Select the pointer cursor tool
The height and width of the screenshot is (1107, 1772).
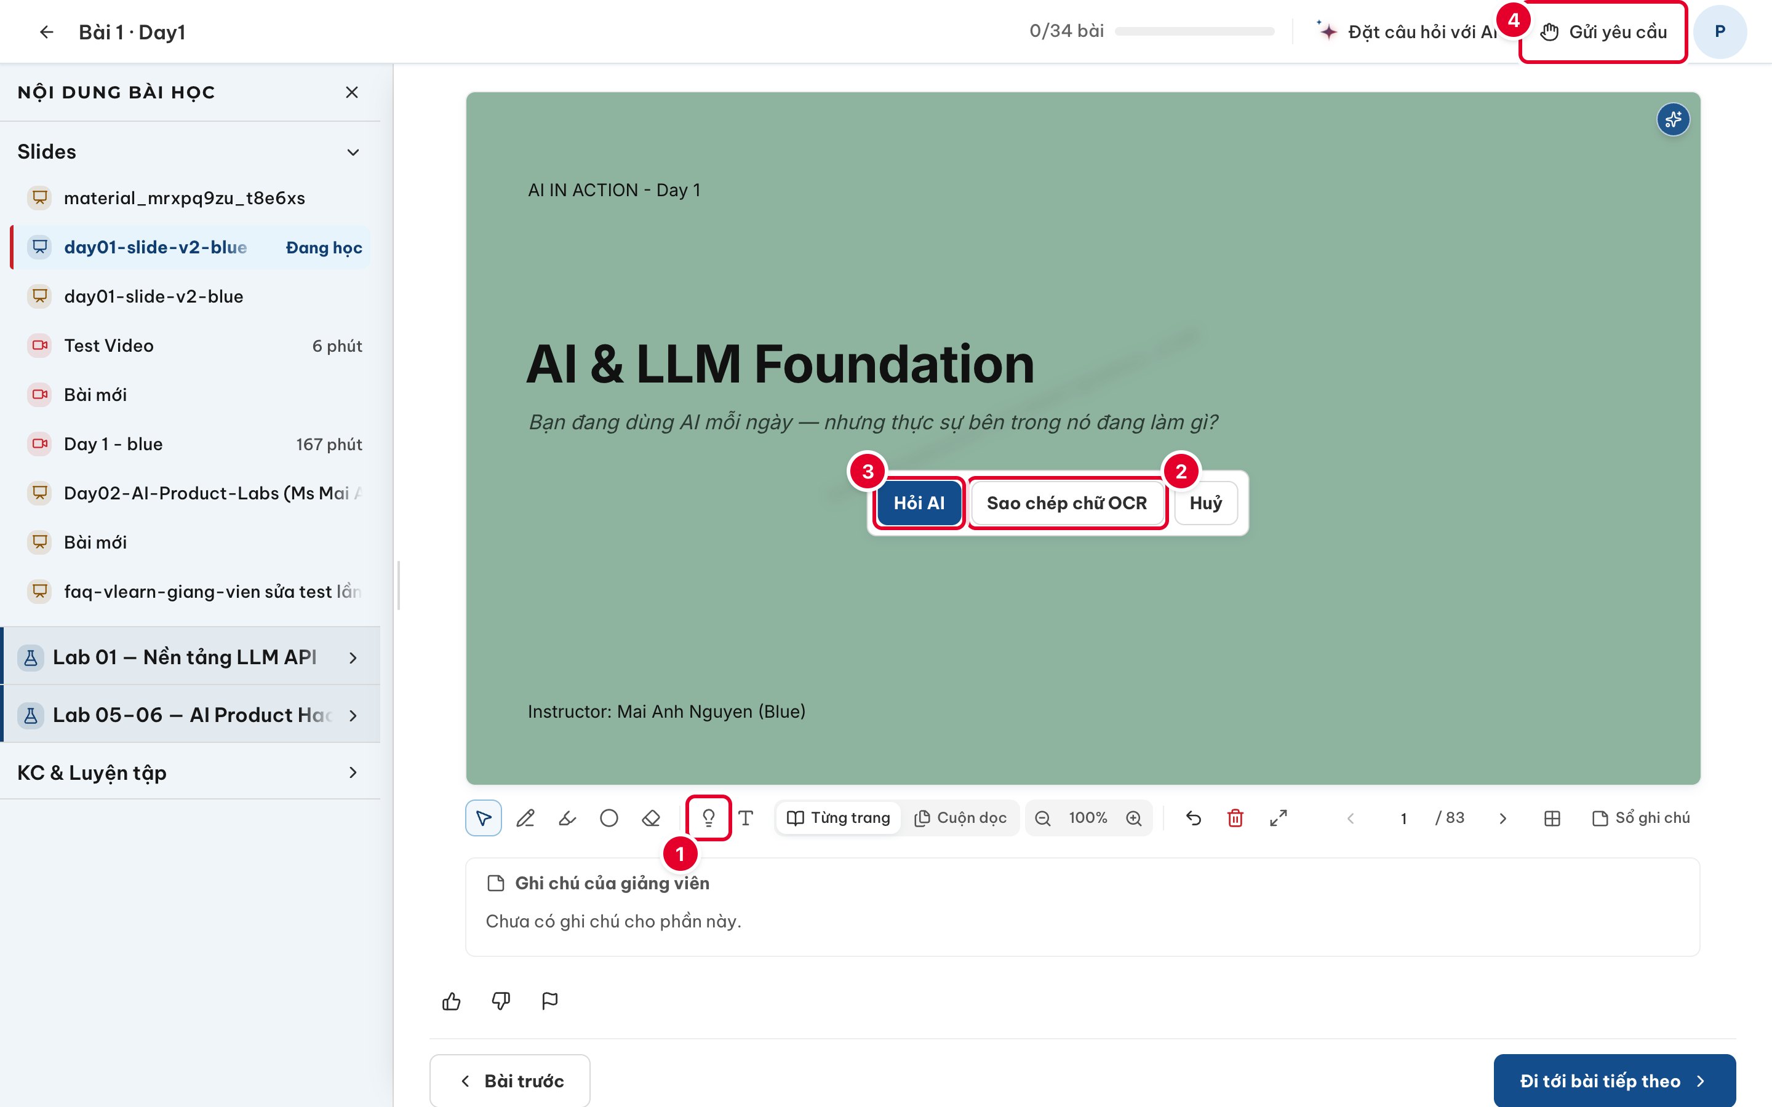[x=483, y=818]
